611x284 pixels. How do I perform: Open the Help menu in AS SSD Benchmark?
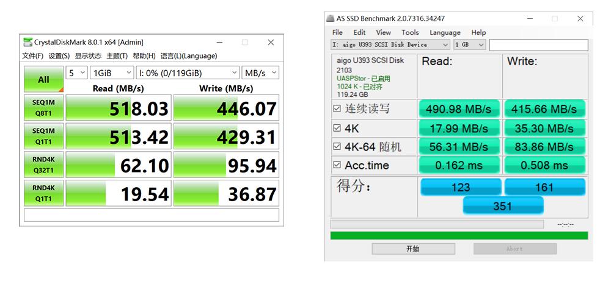coord(478,33)
